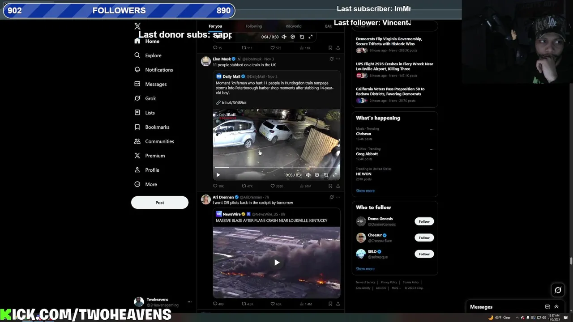Share Elon Musk's post
The height and width of the screenshot is (322, 573).
[x=338, y=186]
